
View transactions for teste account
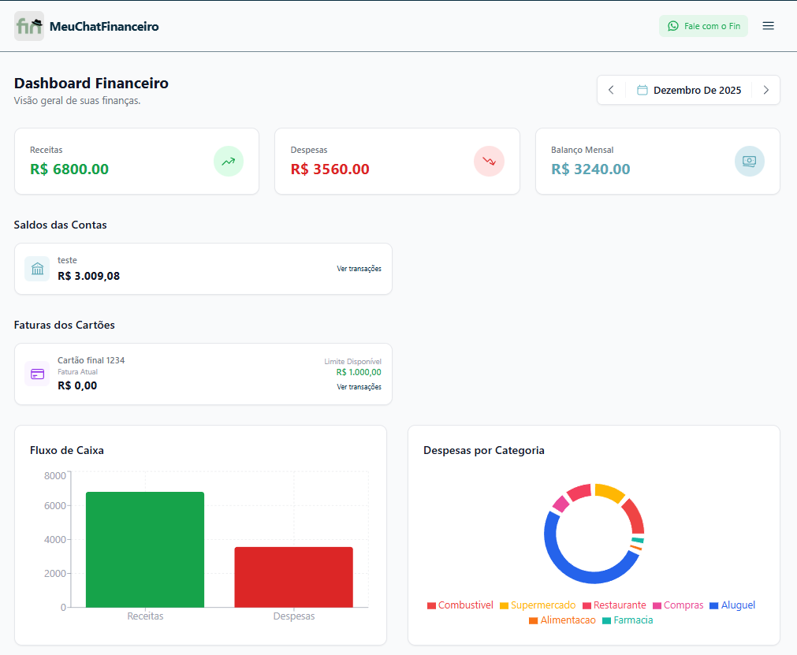(x=359, y=269)
